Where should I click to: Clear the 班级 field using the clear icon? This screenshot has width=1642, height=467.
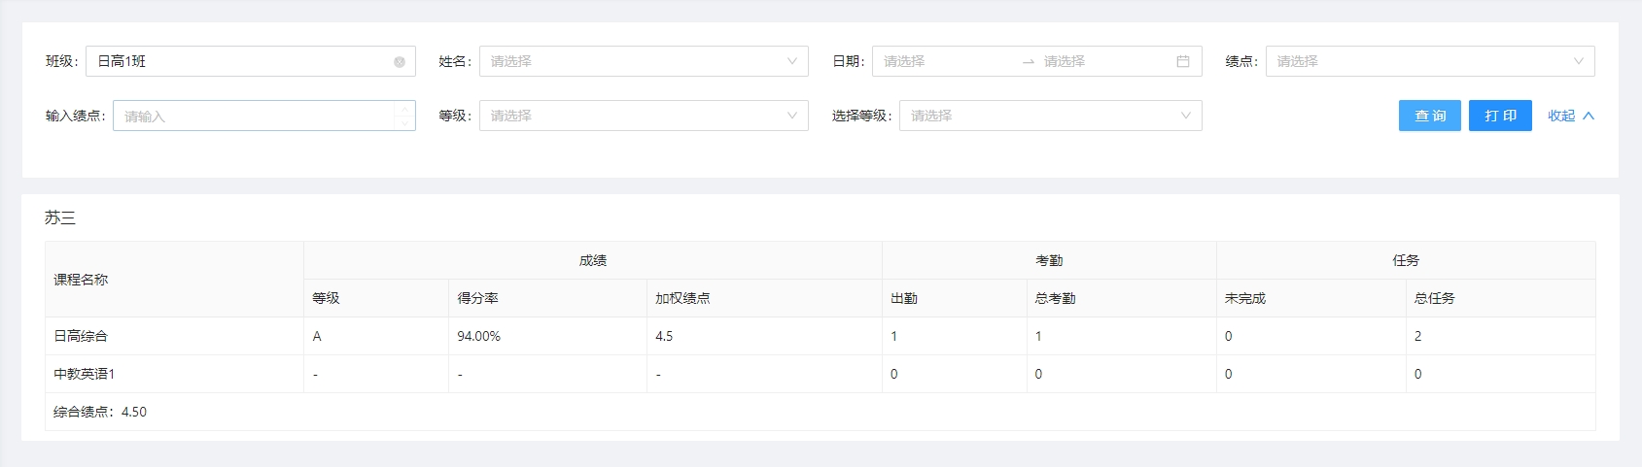(400, 61)
